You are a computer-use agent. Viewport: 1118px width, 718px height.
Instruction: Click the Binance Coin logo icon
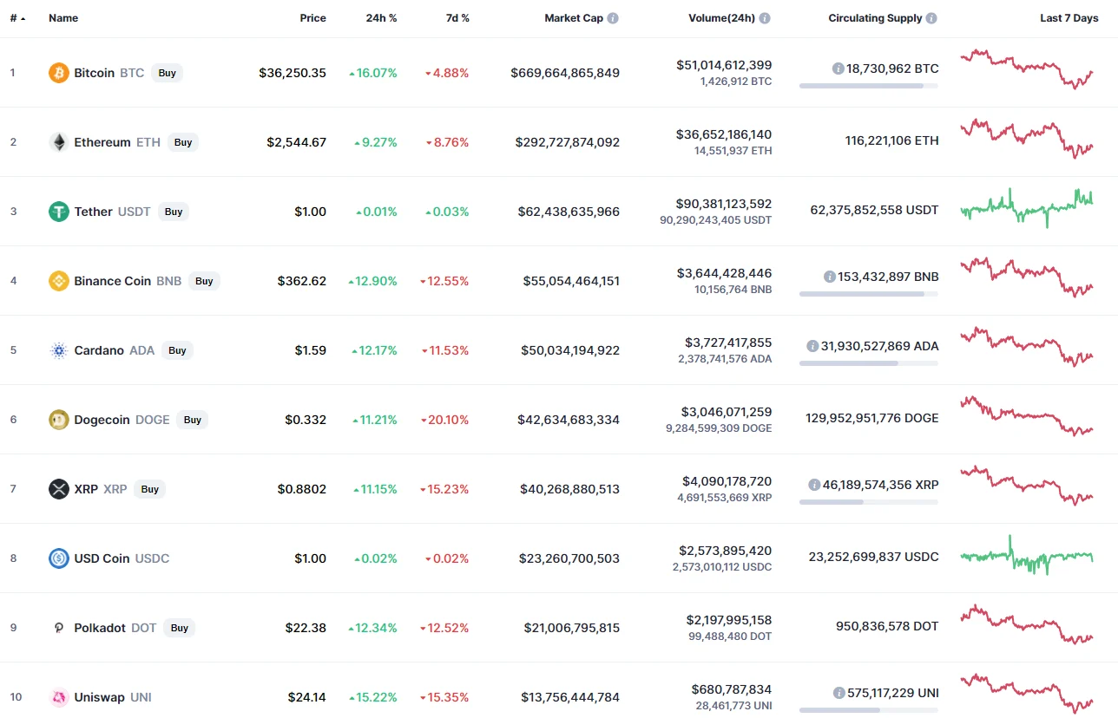pos(59,281)
